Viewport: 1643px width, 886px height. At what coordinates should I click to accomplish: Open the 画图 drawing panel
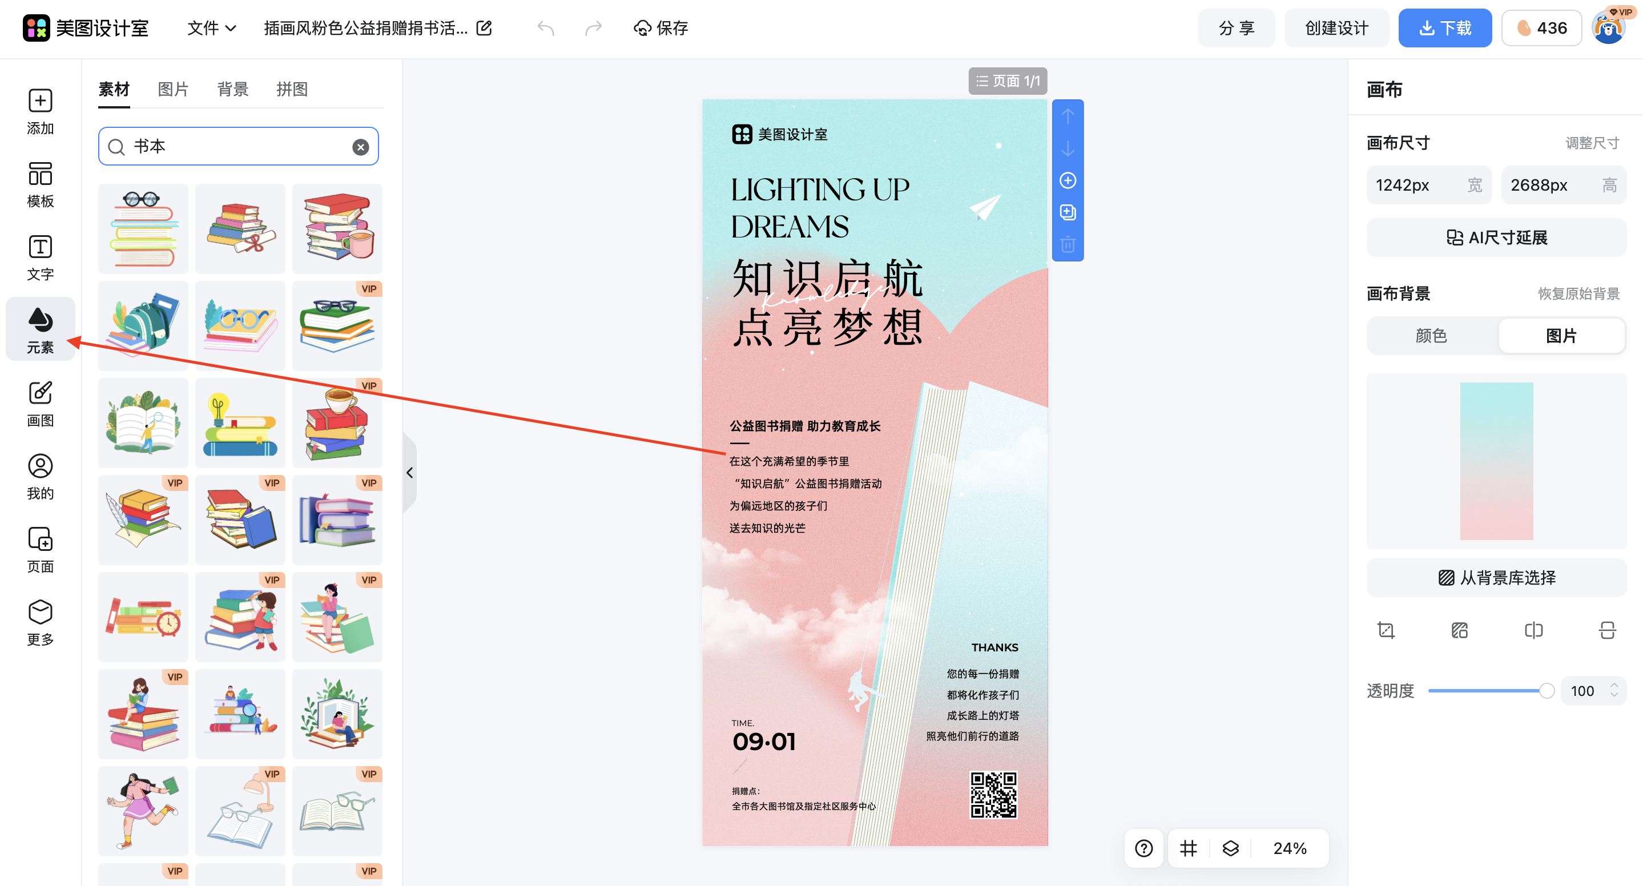coord(40,404)
